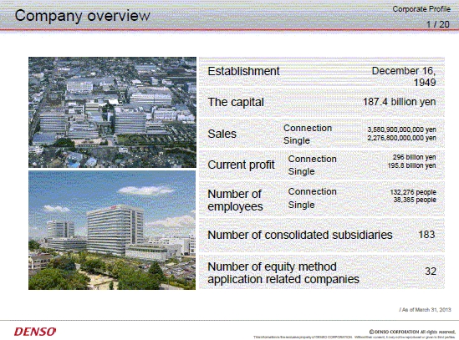The width and height of the screenshot is (459, 340).
Task: Click the '38,385 people' value
Action: click(415, 200)
